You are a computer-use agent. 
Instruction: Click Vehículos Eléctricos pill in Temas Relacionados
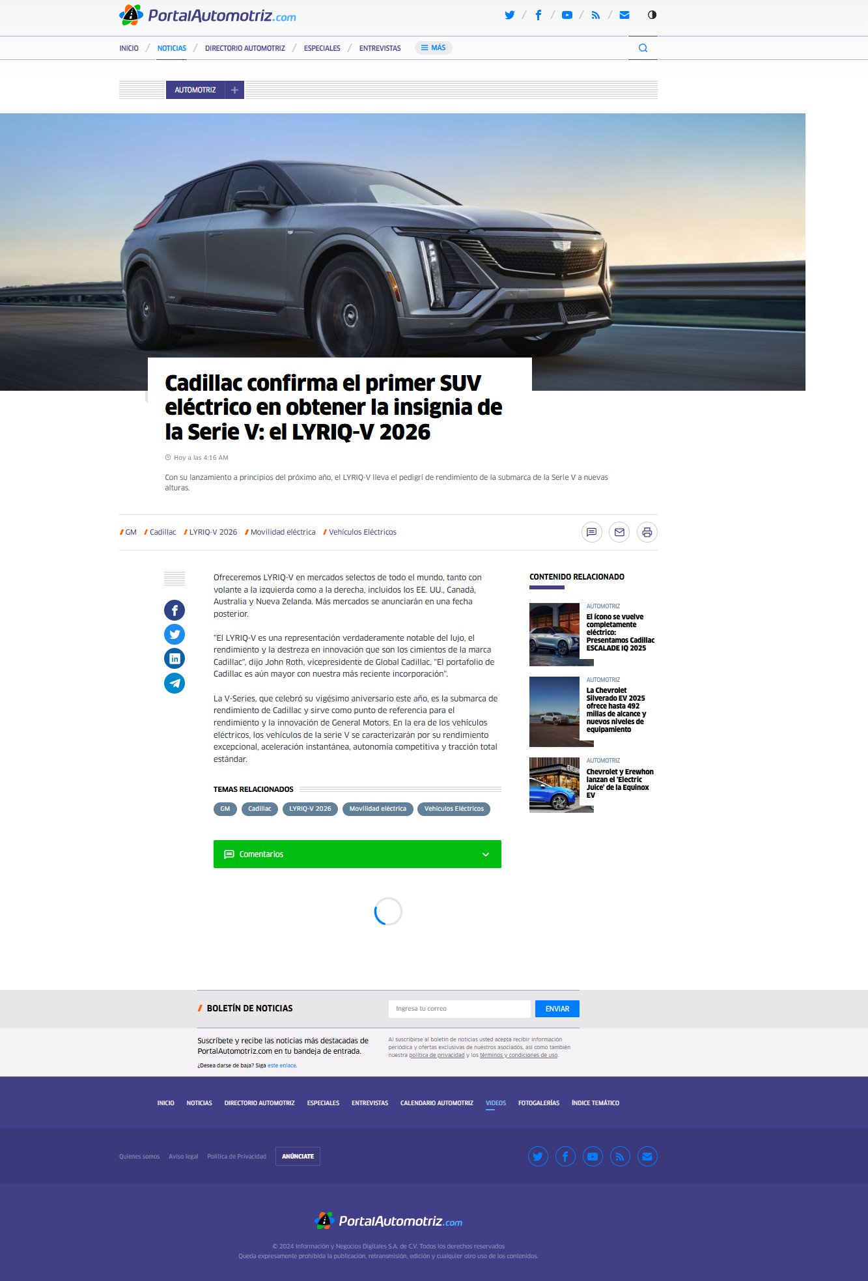454,809
